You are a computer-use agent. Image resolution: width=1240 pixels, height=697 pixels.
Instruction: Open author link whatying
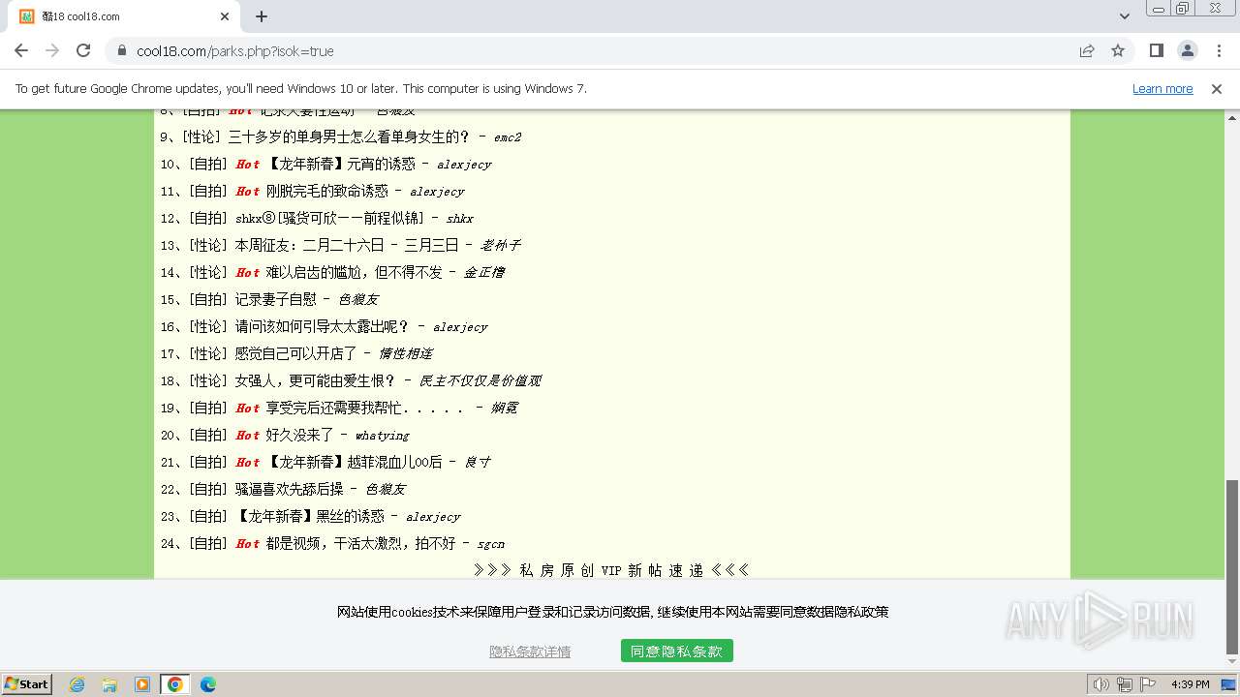click(x=382, y=436)
